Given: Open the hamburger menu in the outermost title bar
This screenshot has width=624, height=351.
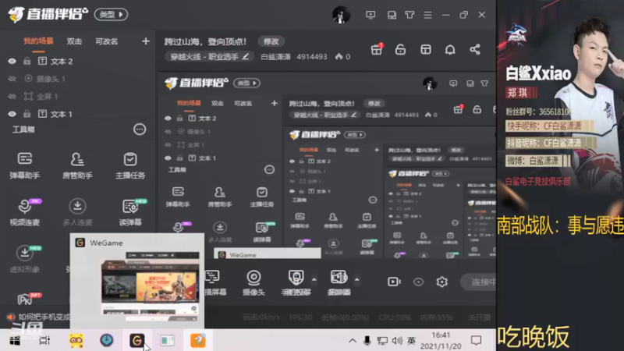Looking at the screenshot, I should pos(427,15).
